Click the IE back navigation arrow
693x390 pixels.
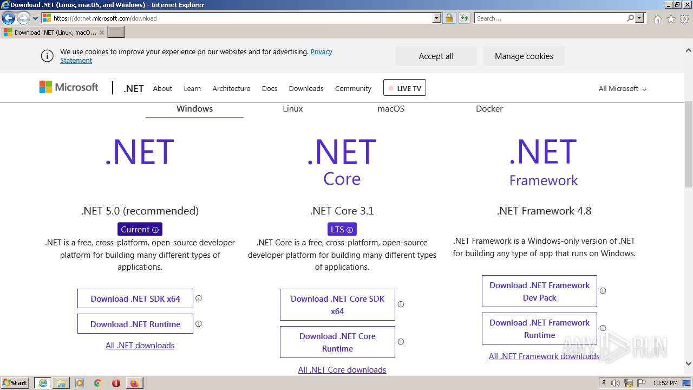[x=8, y=18]
